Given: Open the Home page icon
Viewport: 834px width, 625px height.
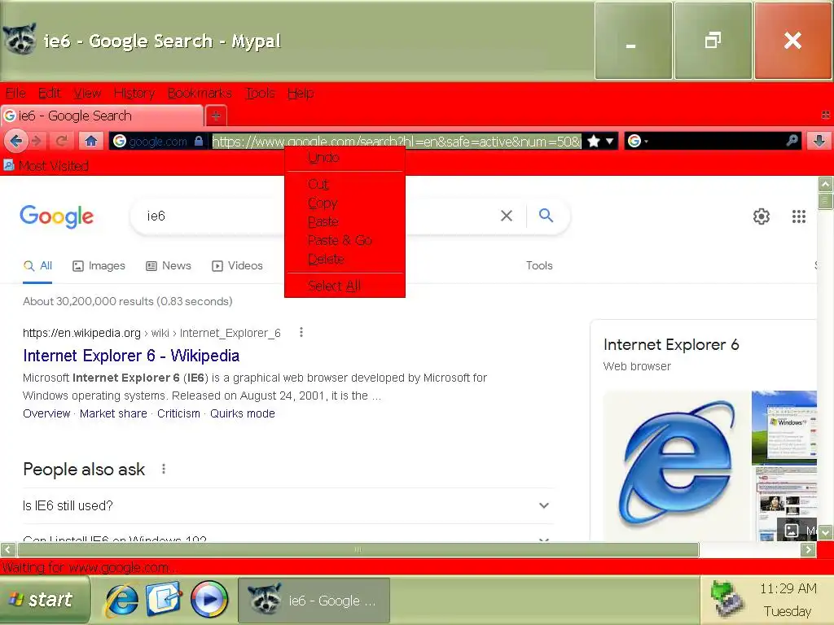Looking at the screenshot, I should (x=91, y=142).
